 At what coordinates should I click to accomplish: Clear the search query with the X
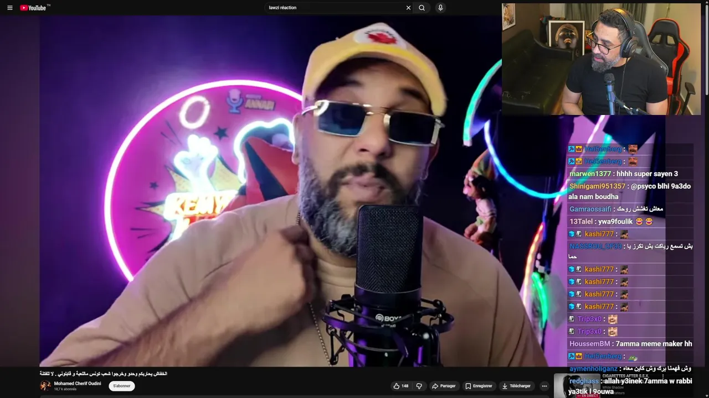point(408,8)
